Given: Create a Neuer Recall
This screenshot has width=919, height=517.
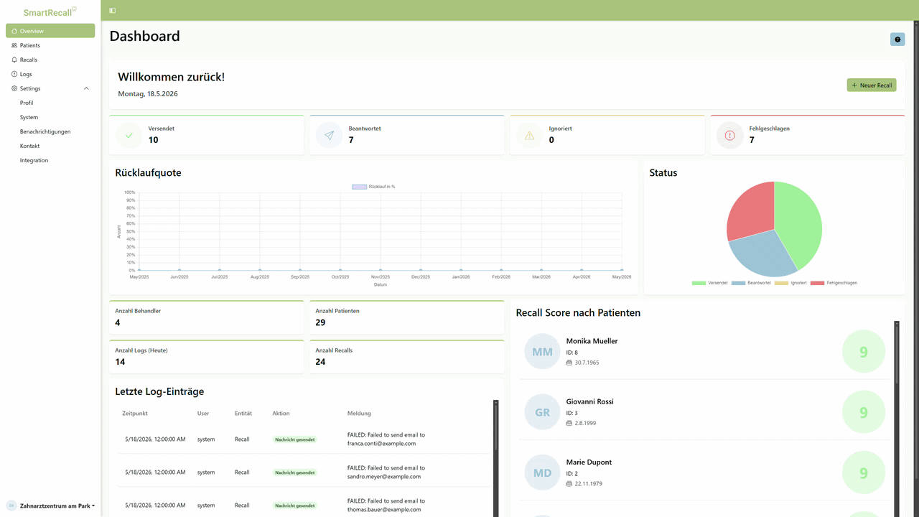Looking at the screenshot, I should point(872,85).
